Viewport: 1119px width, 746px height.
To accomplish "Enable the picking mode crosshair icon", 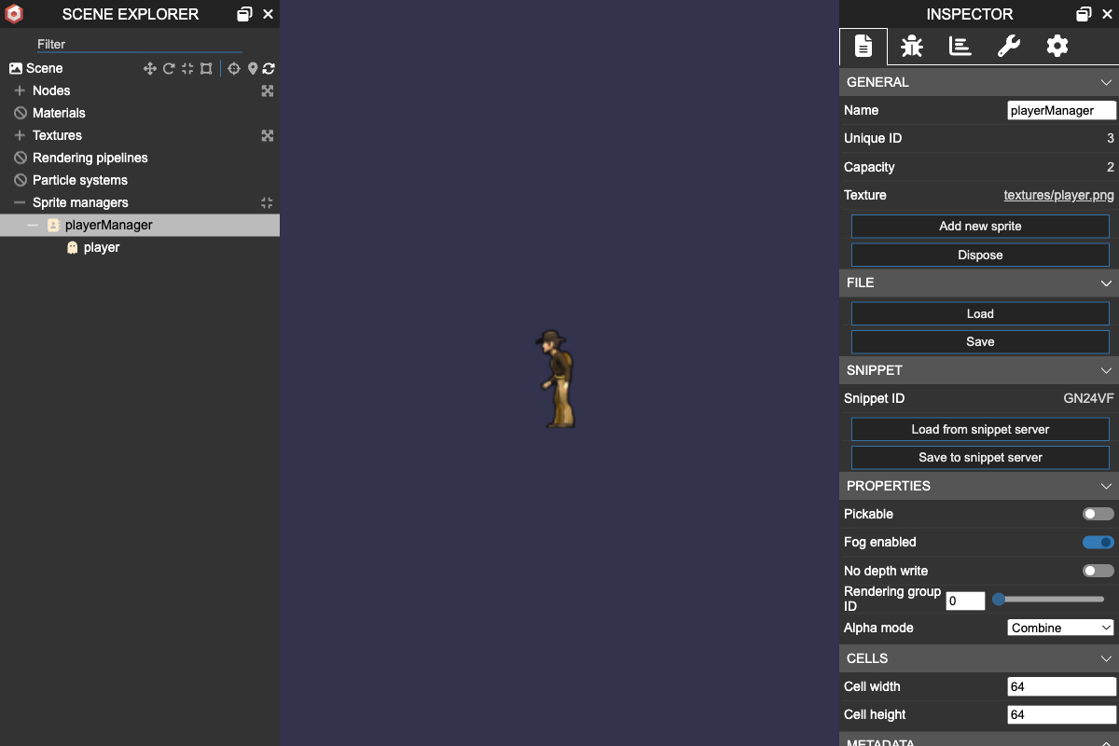I will pos(234,68).
